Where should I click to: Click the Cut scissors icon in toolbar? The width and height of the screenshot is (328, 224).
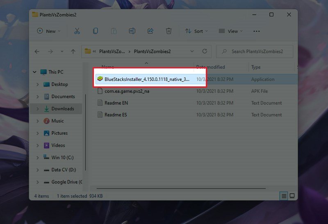77,31
